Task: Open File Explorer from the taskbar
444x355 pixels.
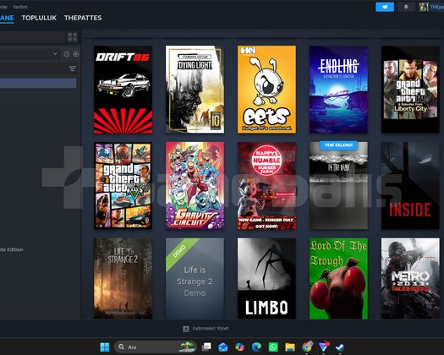Action: click(290, 347)
